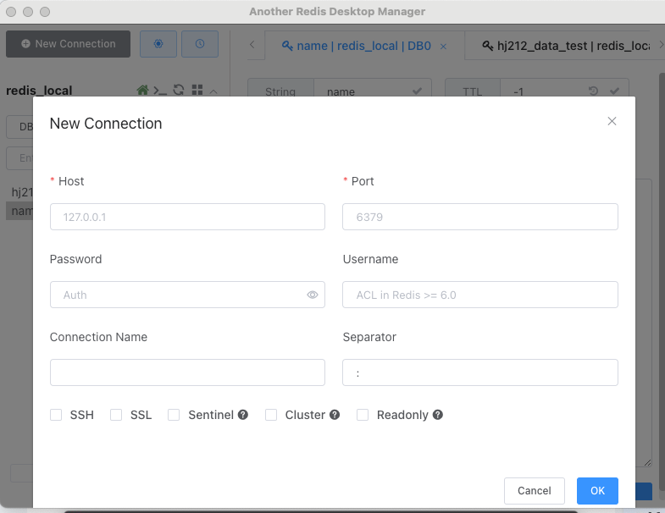This screenshot has width=665, height=513.
Task: Show the Cluster help question icon
Action: (335, 415)
